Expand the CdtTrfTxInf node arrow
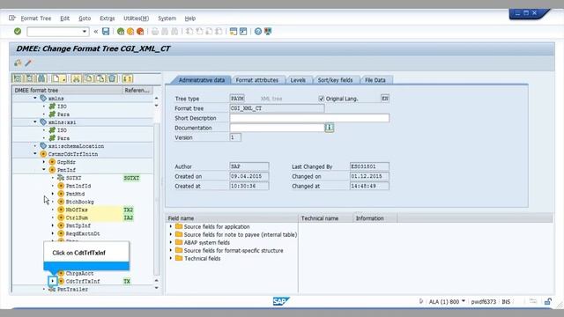This screenshot has width=564, height=317. coord(53,281)
